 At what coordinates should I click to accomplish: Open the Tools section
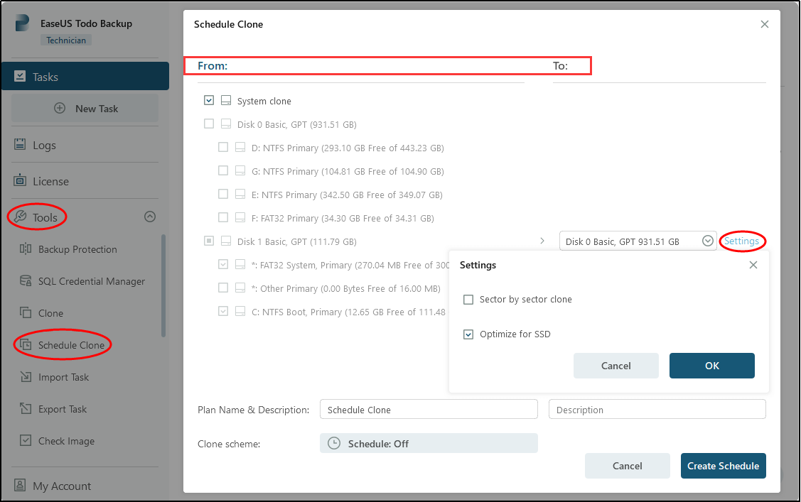pyautogui.click(x=45, y=218)
